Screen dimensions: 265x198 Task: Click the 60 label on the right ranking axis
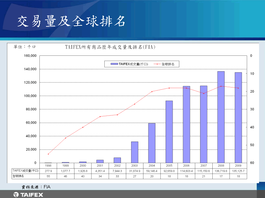coord(252,163)
